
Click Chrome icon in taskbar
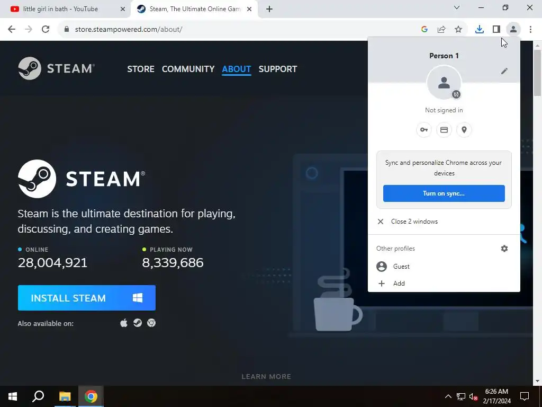[91, 396]
